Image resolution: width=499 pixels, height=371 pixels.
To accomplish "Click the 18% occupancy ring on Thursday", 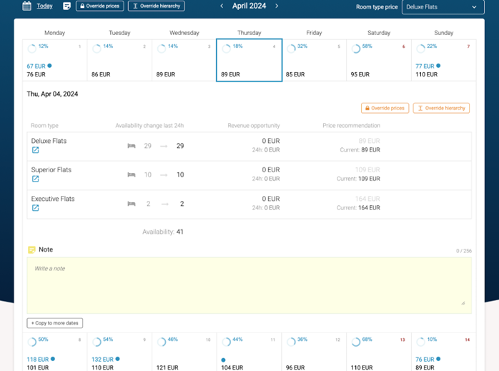I will coord(227,49).
